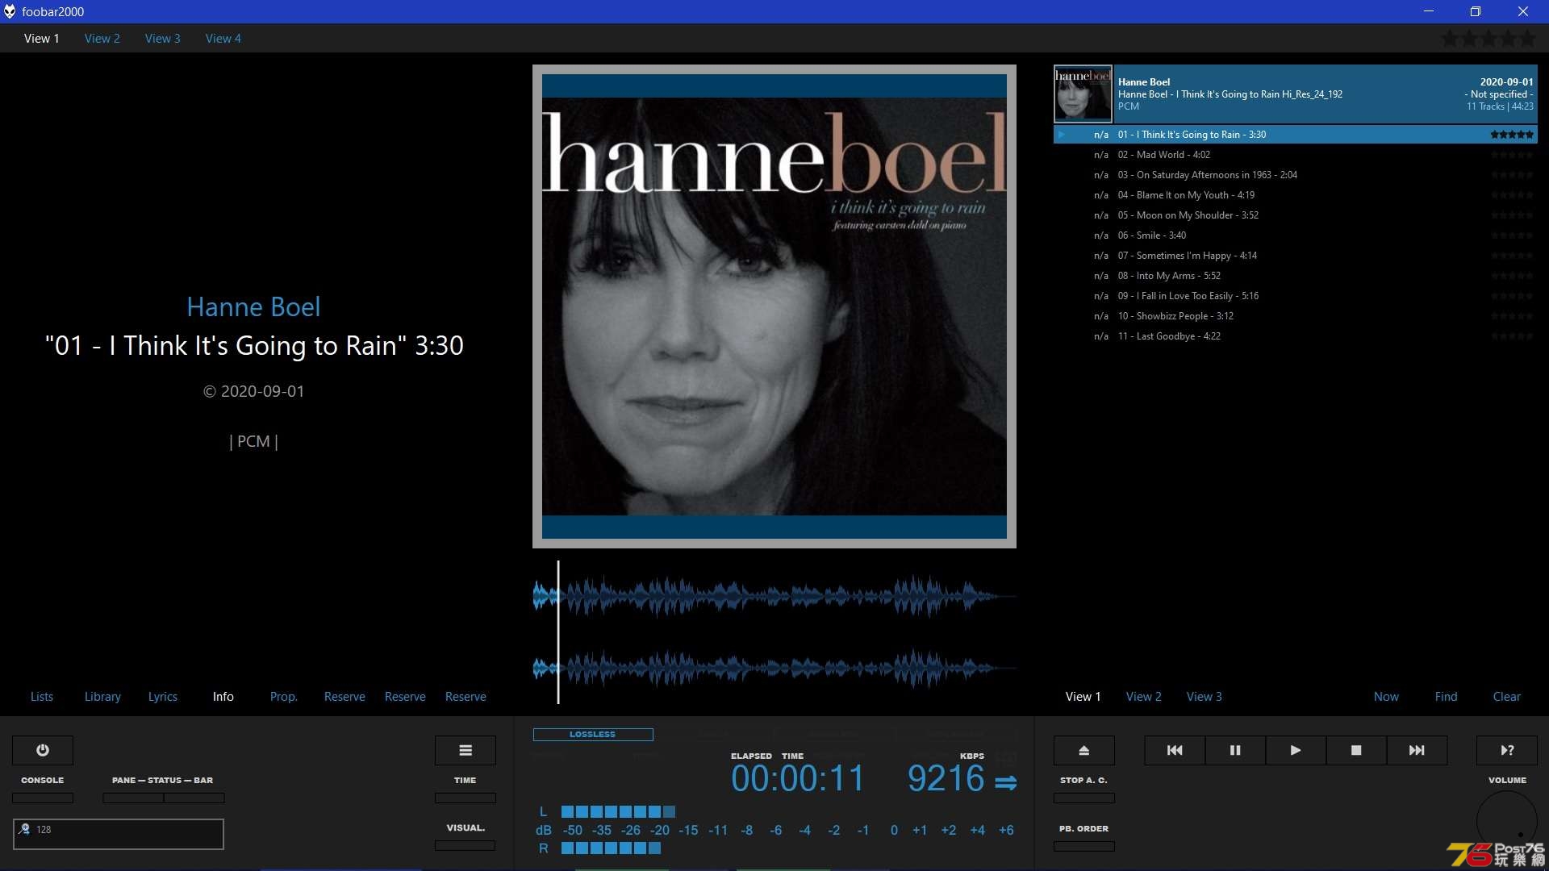Click the random playback button

coord(1507,750)
